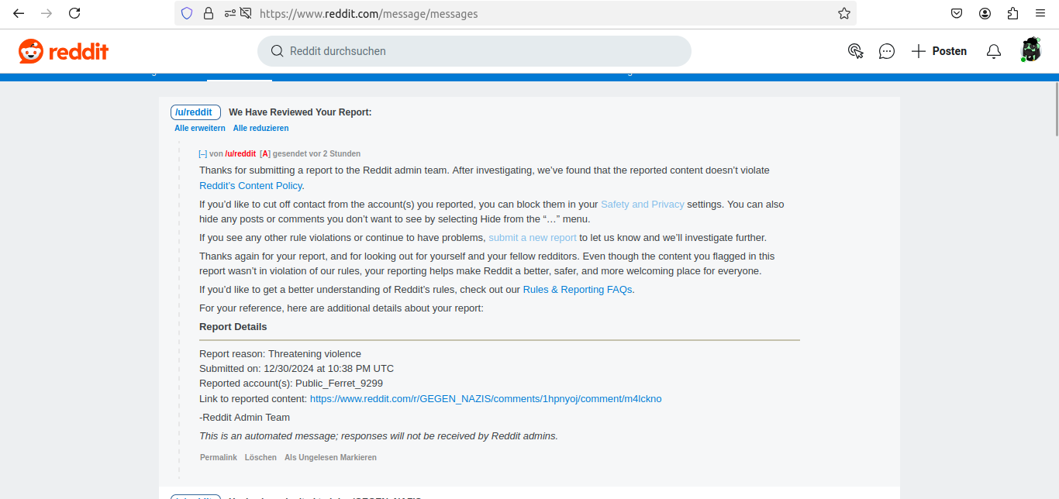Open the browser extensions puzzle icon

[1012, 13]
